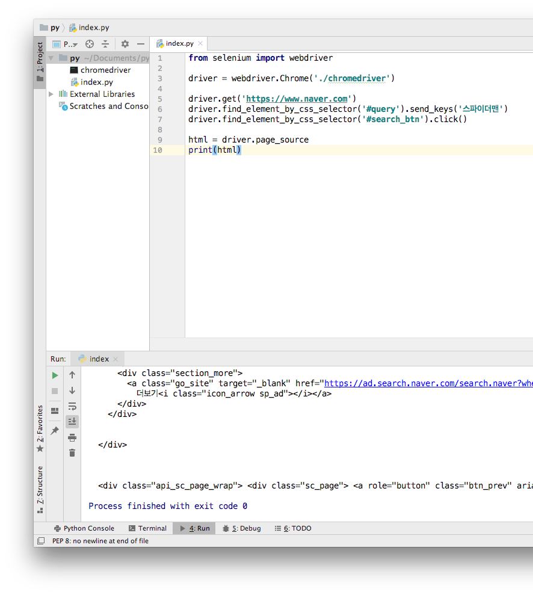Open the Terminal tool window
The width and height of the screenshot is (533, 595).
147,529
